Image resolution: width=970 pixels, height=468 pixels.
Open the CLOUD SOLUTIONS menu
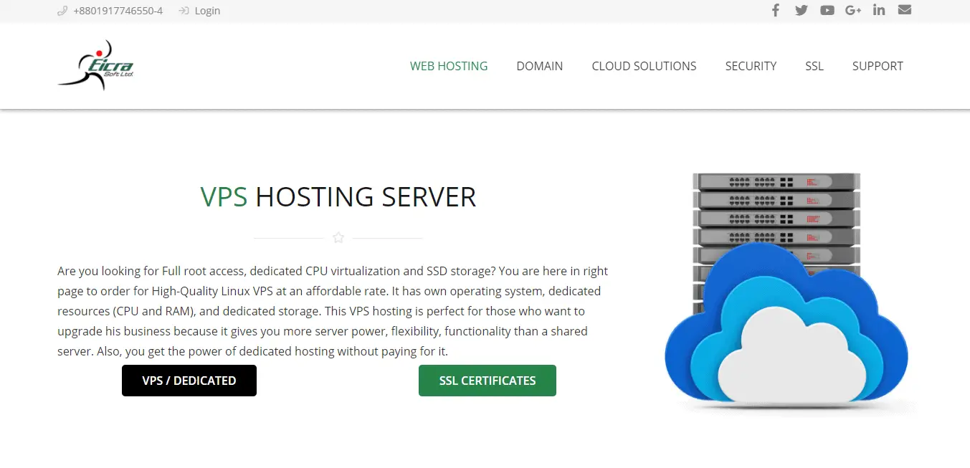click(644, 66)
